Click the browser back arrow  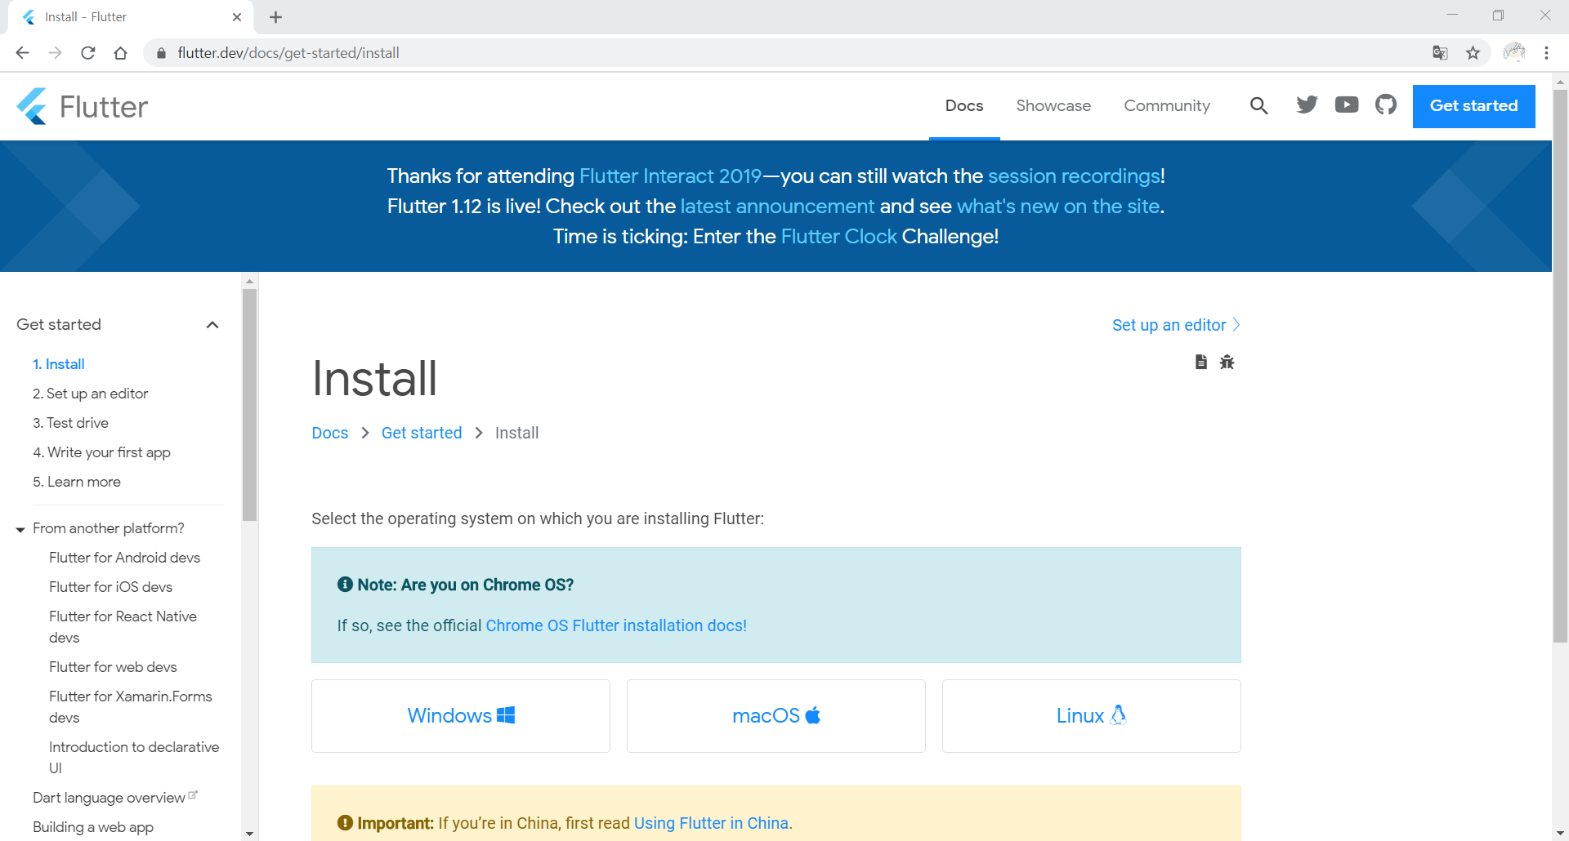click(x=22, y=53)
